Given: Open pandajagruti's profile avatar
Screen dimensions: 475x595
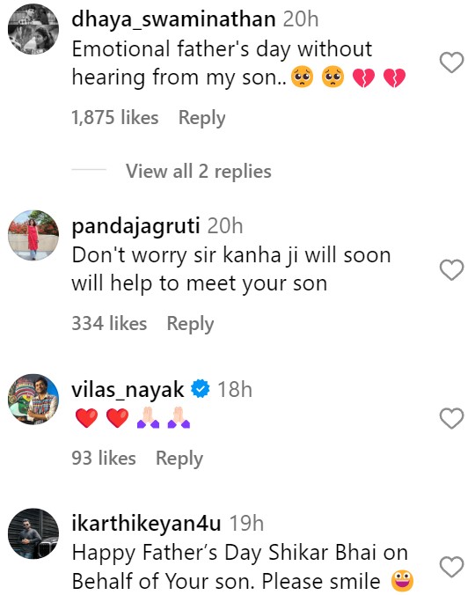Looking at the screenshot, I should click(x=33, y=235).
